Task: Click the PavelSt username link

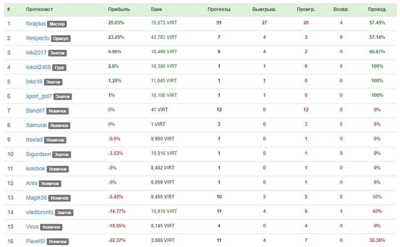Action: click(36, 242)
